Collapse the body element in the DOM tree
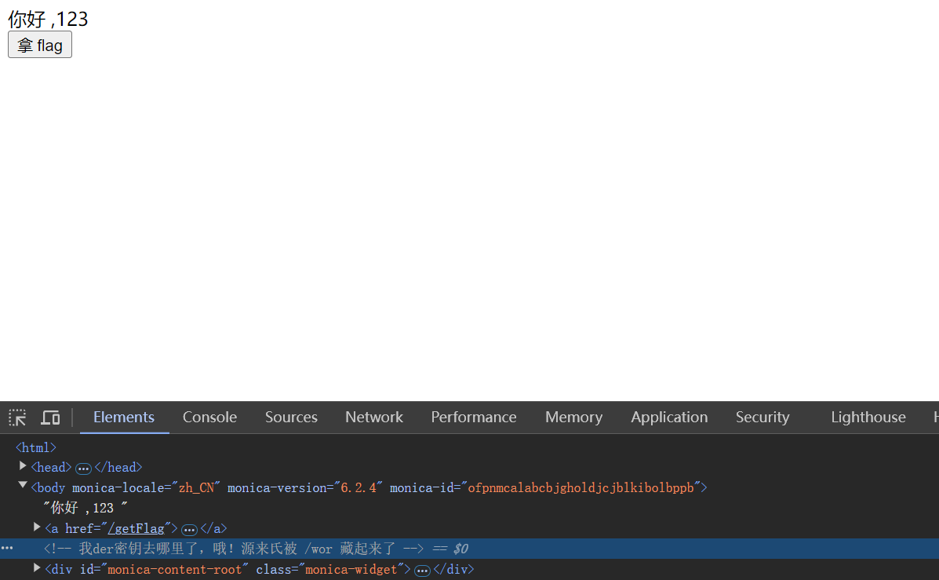This screenshot has height=580, width=939. click(x=23, y=487)
